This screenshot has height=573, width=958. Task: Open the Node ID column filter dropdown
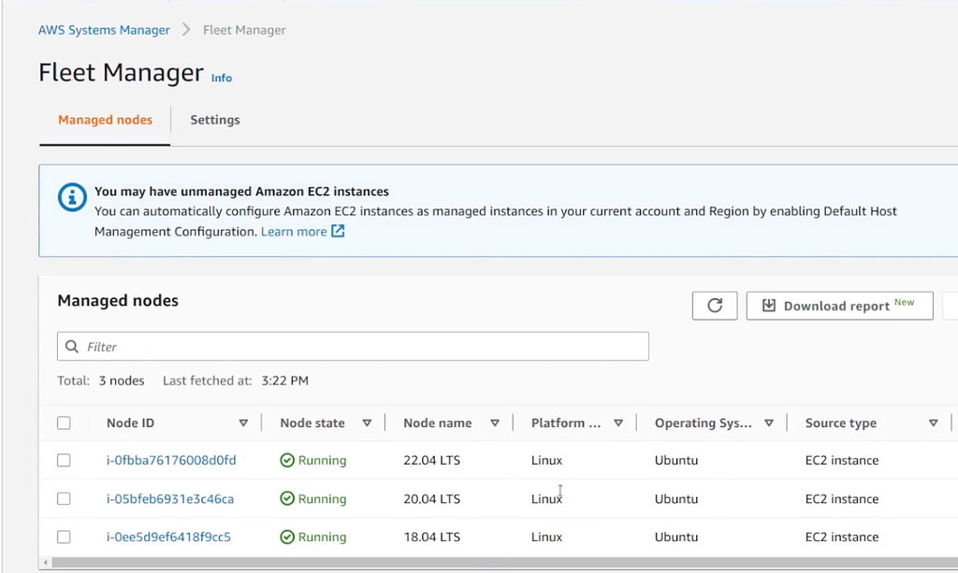tap(243, 423)
